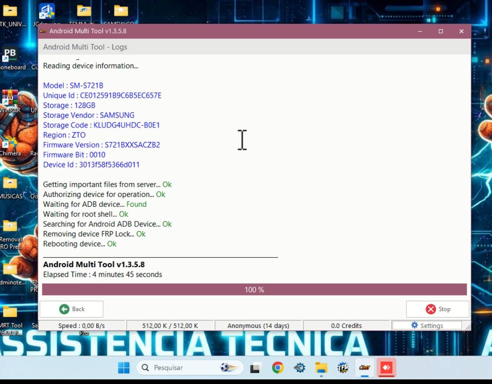Click 'Searching for Android ADB Device... Ok' line
This screenshot has width=492, height=384.
pos(107,224)
